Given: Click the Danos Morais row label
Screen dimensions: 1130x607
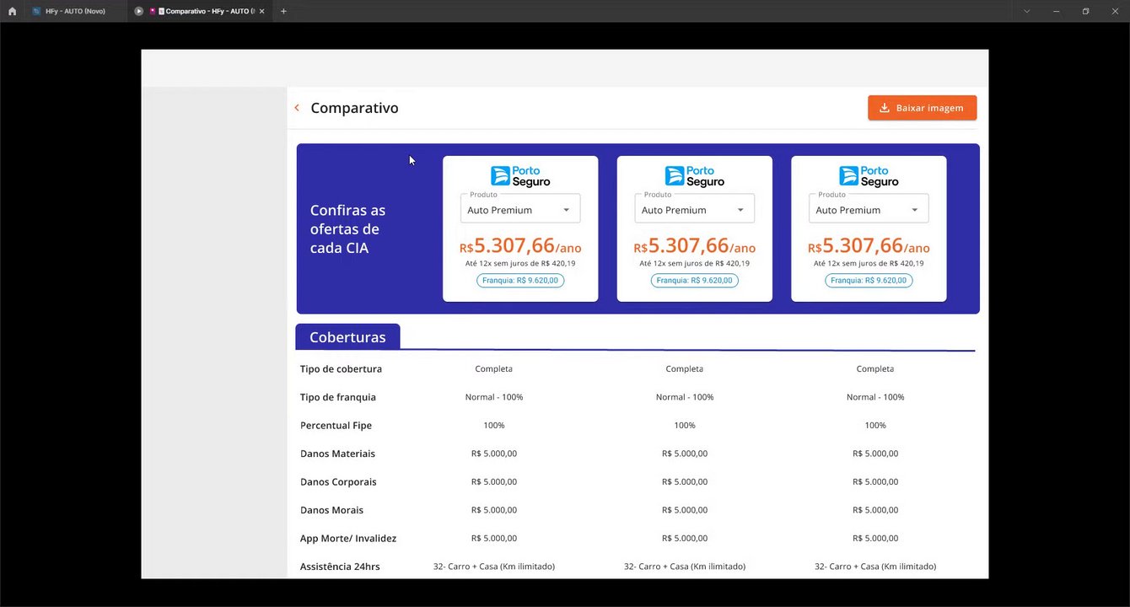Looking at the screenshot, I should point(332,510).
